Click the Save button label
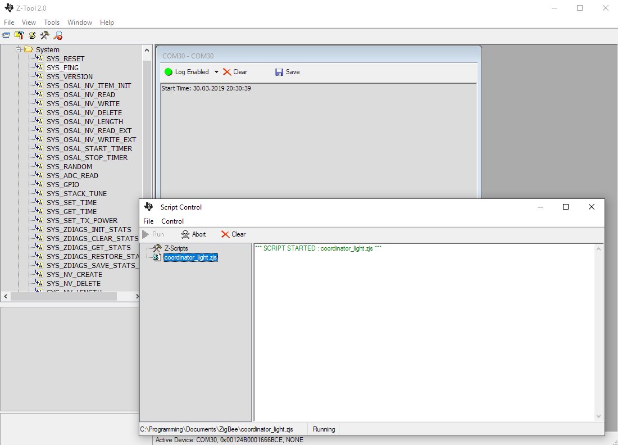 pos(293,72)
